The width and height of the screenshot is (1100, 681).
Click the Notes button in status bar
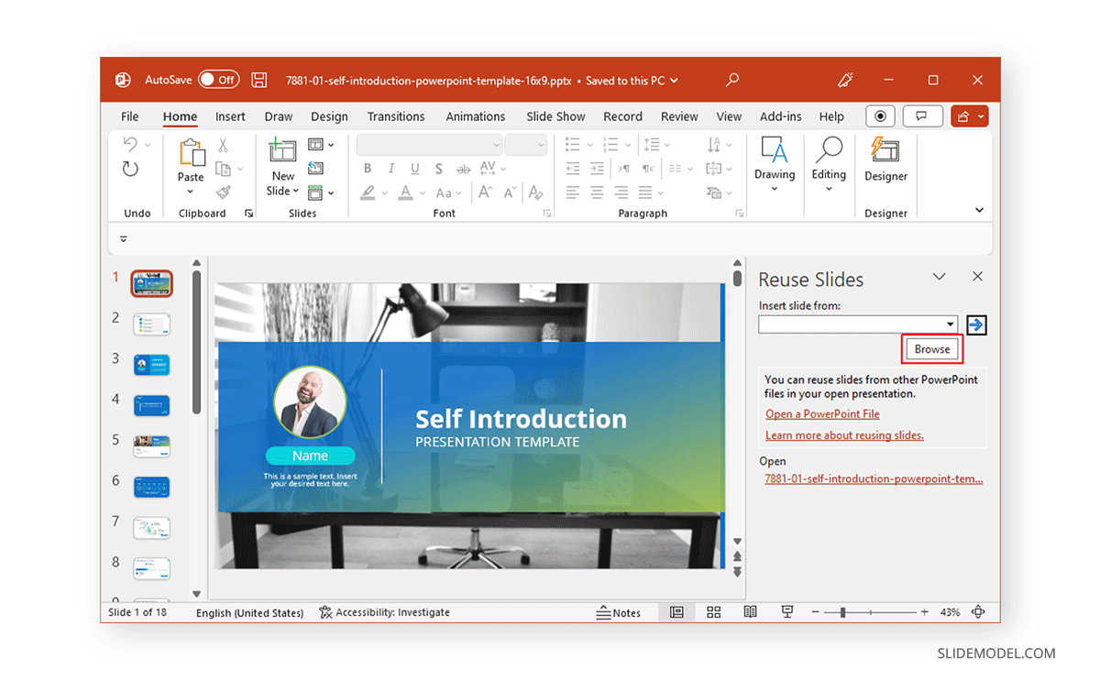pyautogui.click(x=619, y=612)
